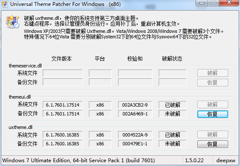Click the 破解 button in themeui.dll group
This screenshot has width=240, height=166.
pos(212,104)
